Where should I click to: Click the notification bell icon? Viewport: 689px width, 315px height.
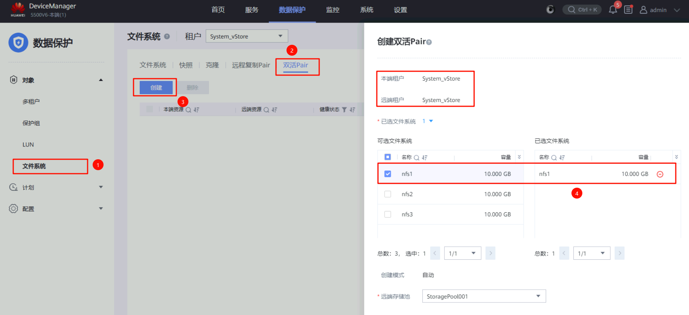[x=613, y=10]
